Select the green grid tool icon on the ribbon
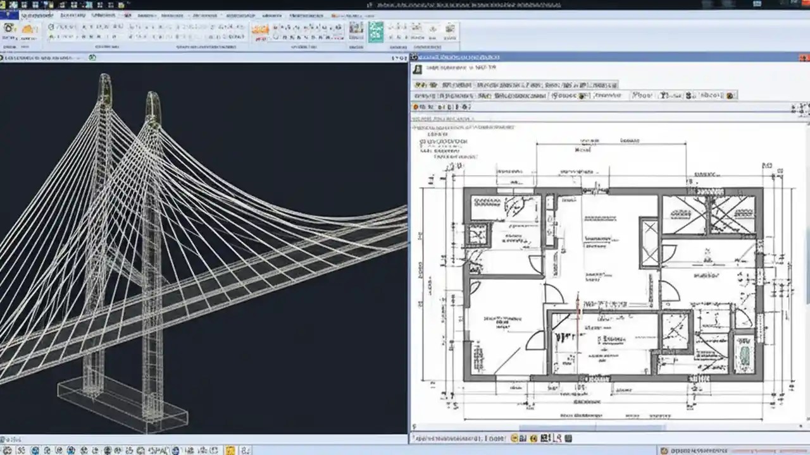Screen dimensions: 810x455 pos(376,30)
